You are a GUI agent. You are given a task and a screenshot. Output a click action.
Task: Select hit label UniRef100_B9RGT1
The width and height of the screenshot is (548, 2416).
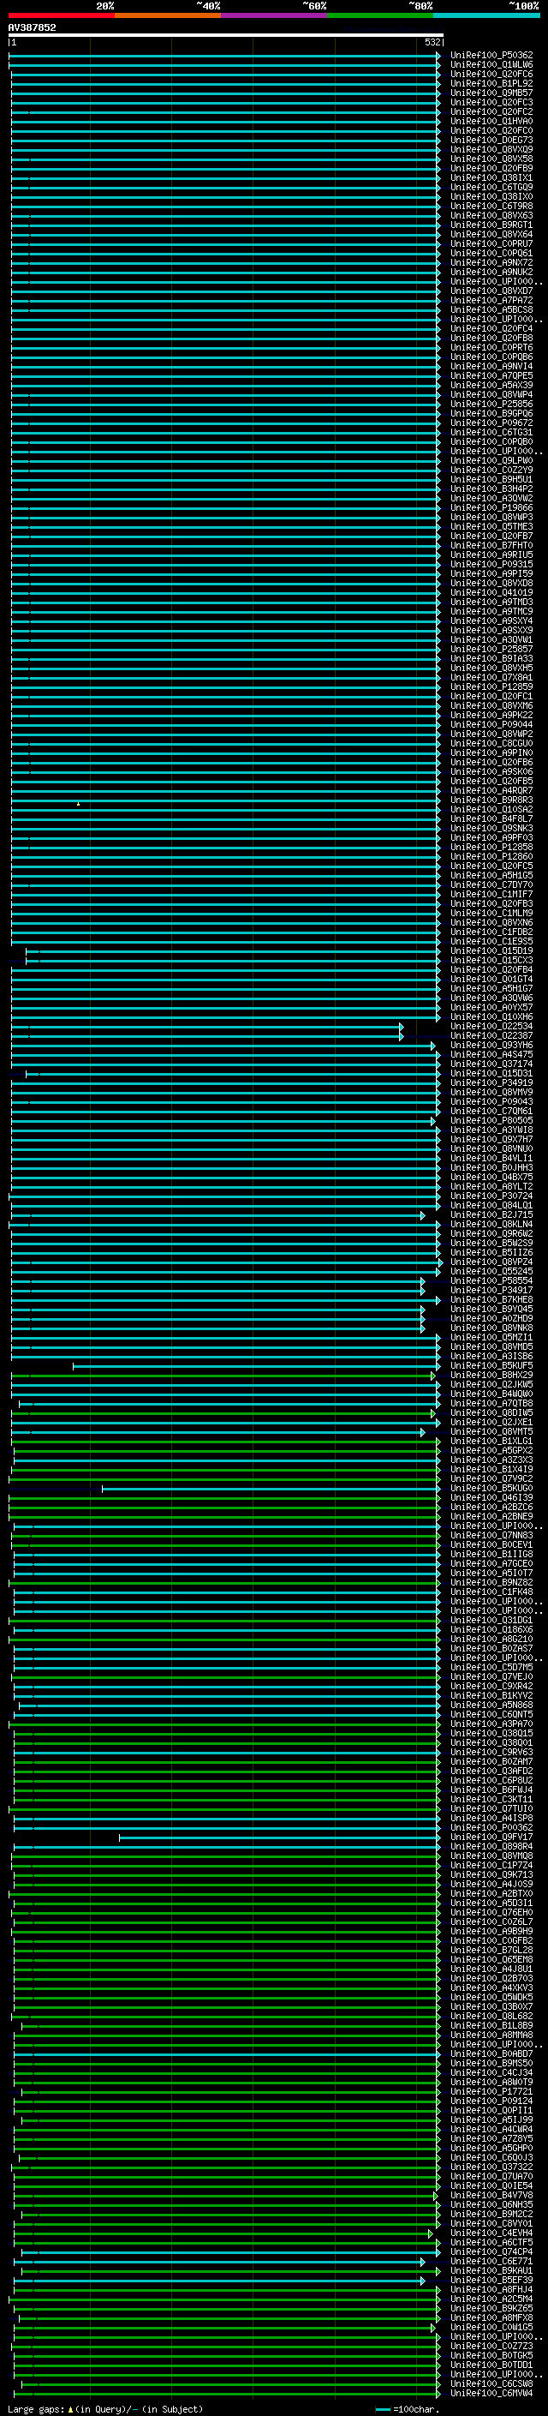pos(491,225)
